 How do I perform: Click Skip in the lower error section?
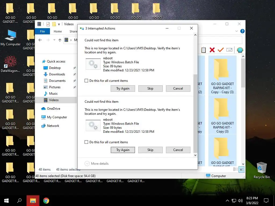pos(150,150)
